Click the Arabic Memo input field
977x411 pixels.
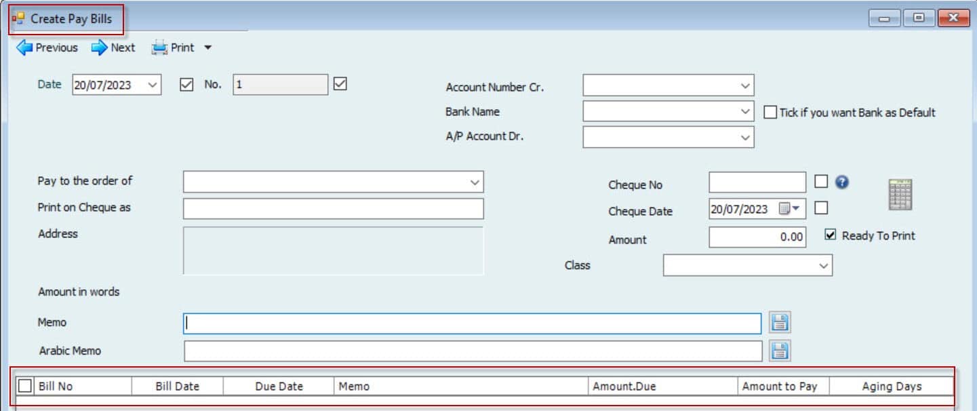point(473,351)
